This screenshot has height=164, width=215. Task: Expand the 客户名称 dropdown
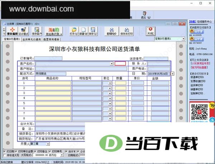[x=111, y=64]
